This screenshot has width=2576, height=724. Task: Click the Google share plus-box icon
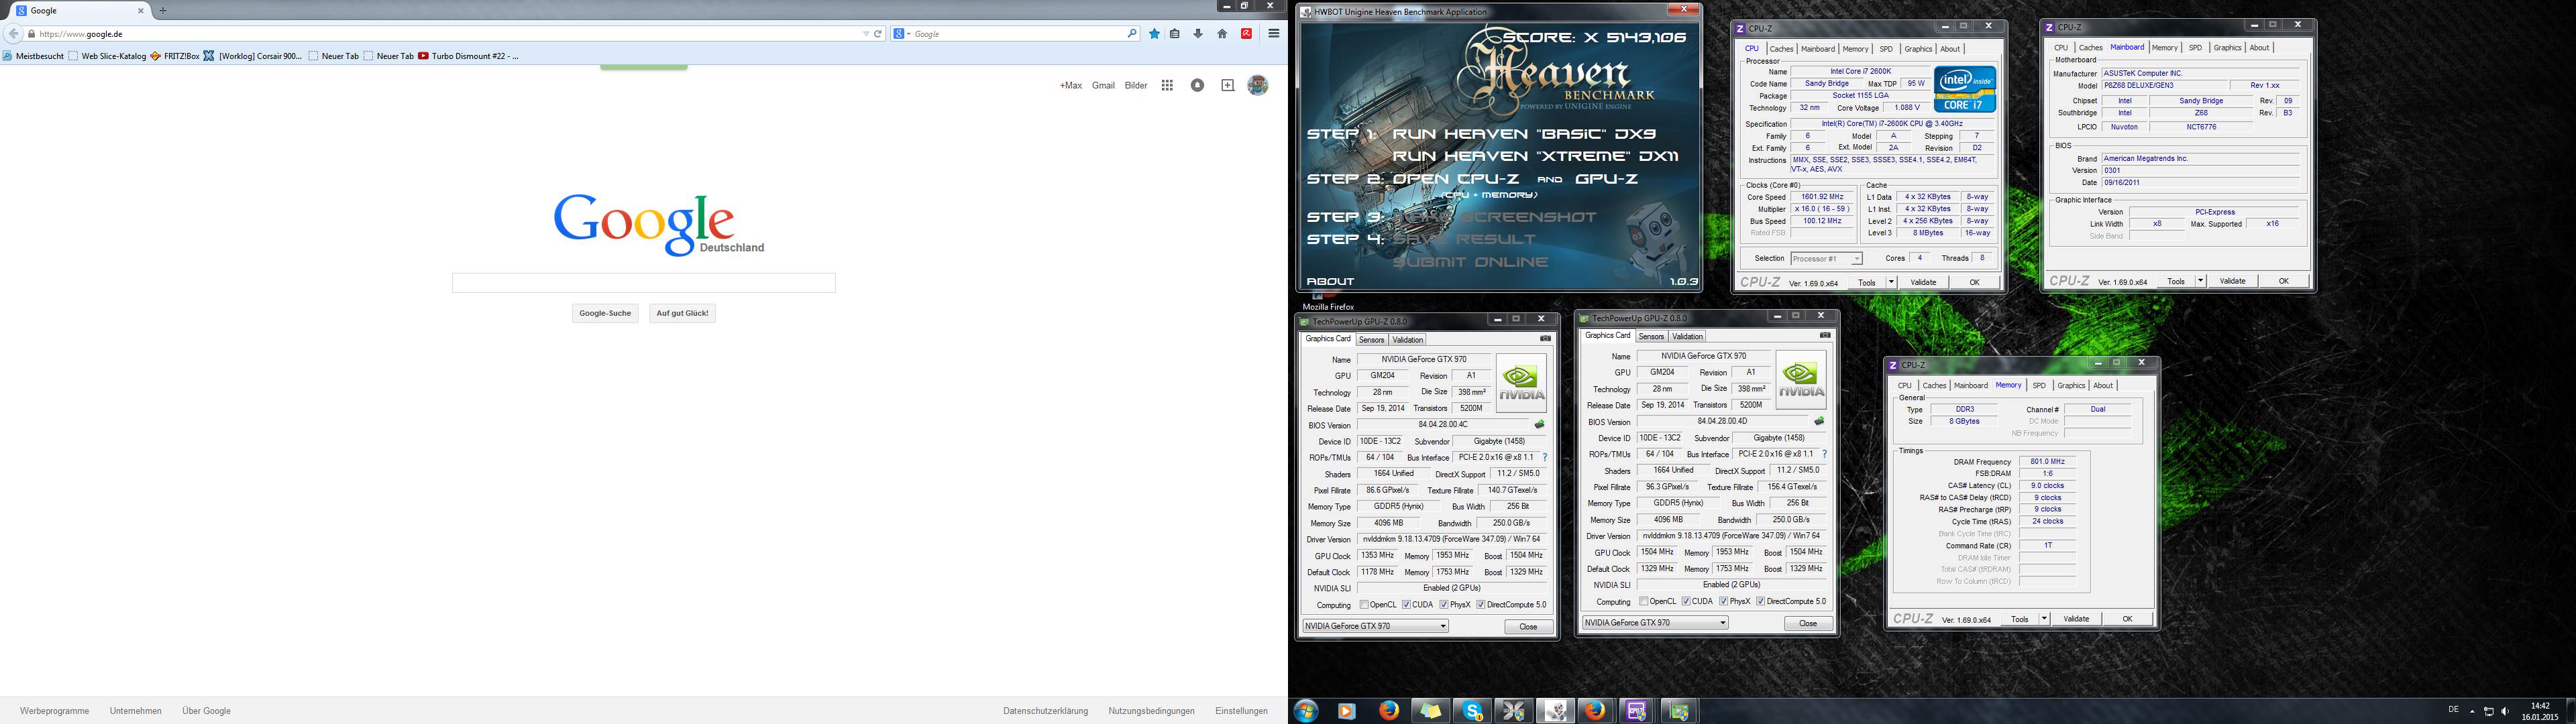pos(1228,86)
